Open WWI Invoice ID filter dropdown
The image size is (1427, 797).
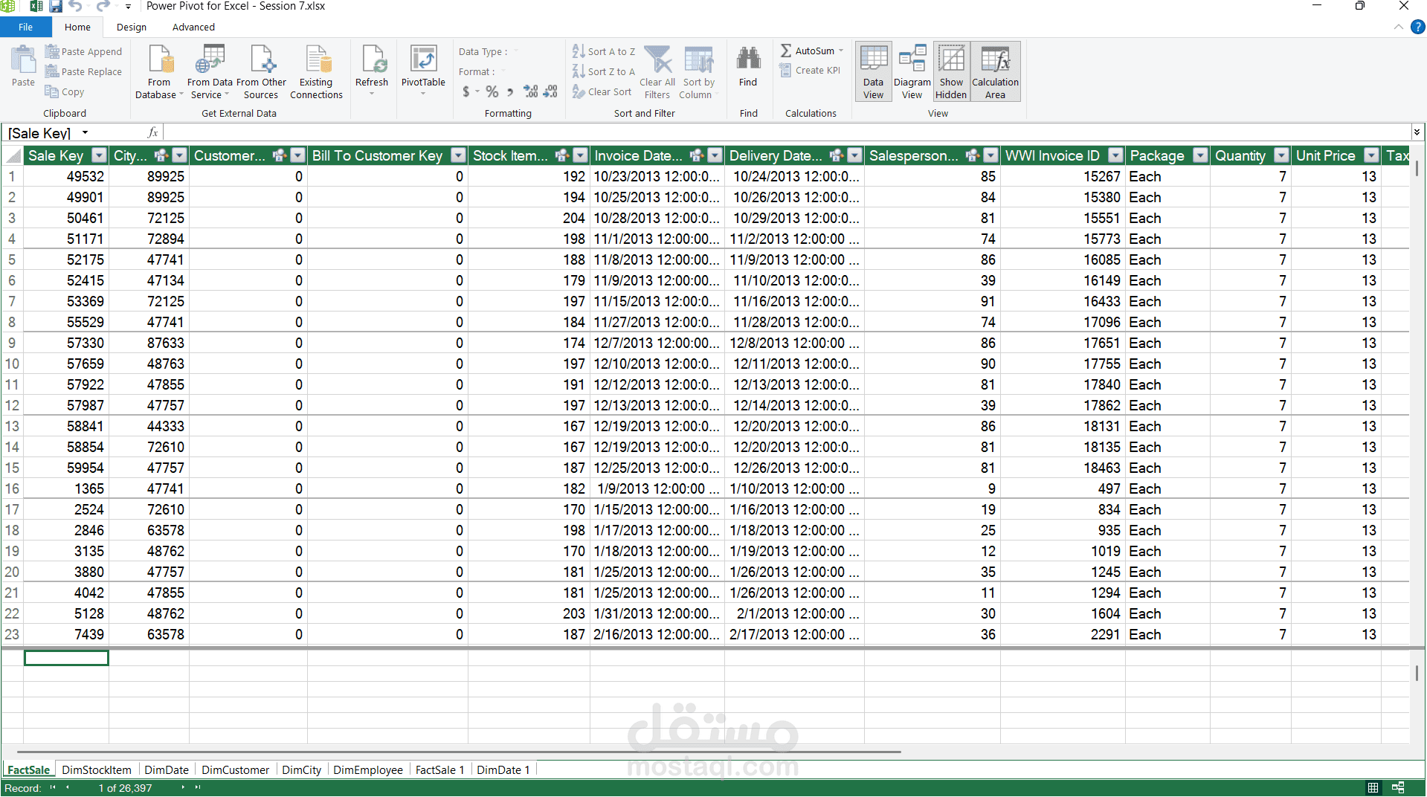coord(1115,155)
